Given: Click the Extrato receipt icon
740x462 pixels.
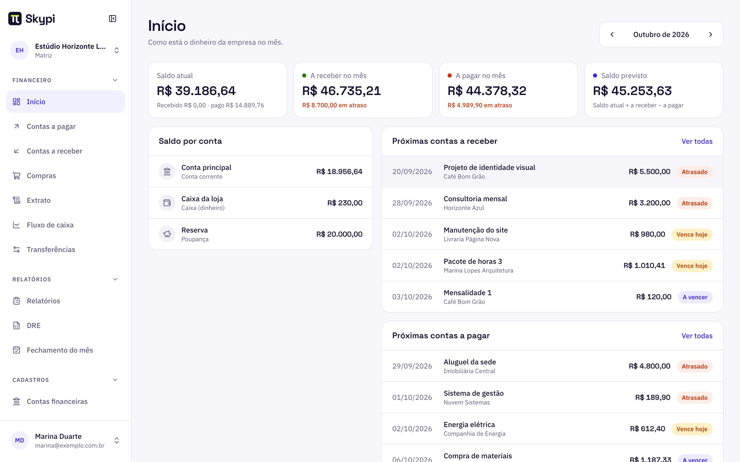Looking at the screenshot, I should click(17, 200).
